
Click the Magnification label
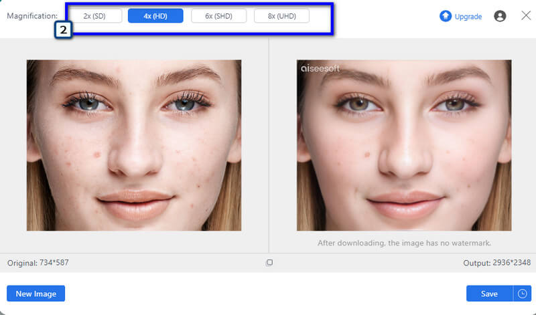32,16
